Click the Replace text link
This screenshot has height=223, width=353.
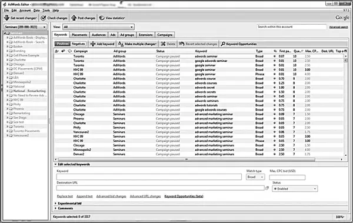pos(65,196)
